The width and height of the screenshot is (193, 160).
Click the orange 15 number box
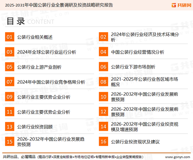click(x=10, y=141)
